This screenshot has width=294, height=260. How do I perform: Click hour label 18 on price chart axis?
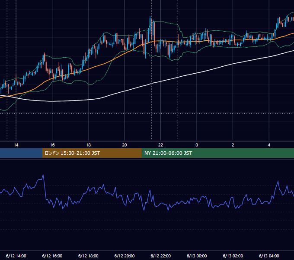pos(88,145)
